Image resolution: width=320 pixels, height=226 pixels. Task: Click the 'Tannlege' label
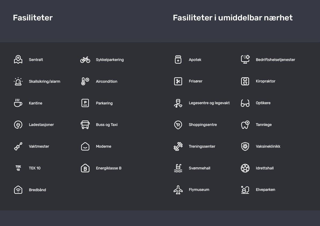pyautogui.click(x=264, y=125)
